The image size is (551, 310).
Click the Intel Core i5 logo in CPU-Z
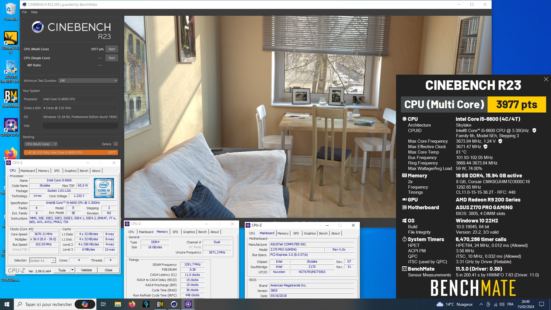click(x=104, y=188)
